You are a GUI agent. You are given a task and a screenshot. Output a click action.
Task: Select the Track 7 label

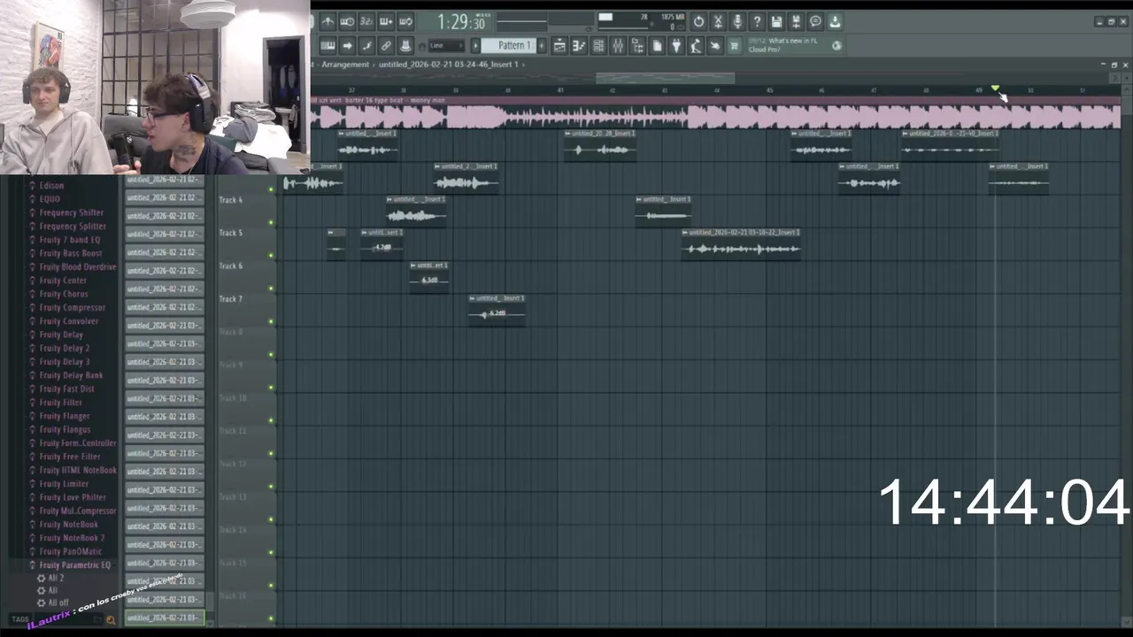pyautogui.click(x=230, y=299)
